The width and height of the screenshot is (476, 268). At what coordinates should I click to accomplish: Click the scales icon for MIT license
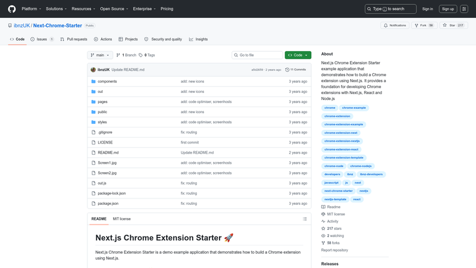323,214
